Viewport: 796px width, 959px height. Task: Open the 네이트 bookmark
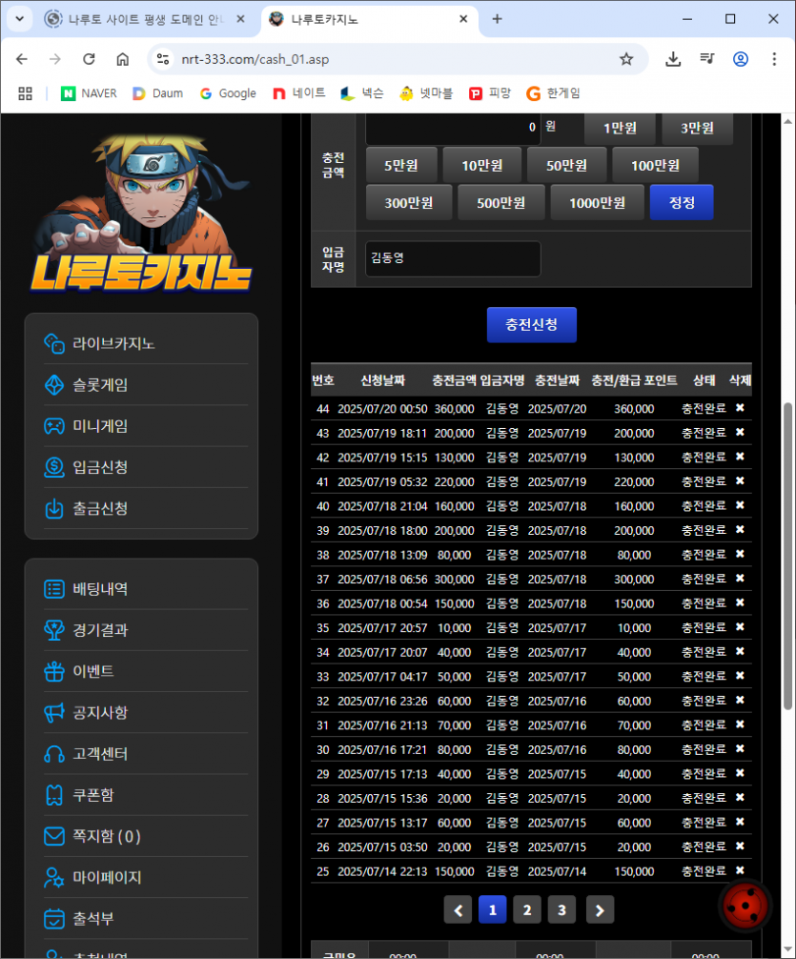click(x=298, y=93)
